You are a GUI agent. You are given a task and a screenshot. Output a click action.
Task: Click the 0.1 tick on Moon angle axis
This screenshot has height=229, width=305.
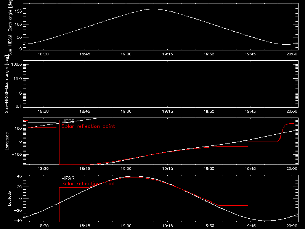(19, 106)
